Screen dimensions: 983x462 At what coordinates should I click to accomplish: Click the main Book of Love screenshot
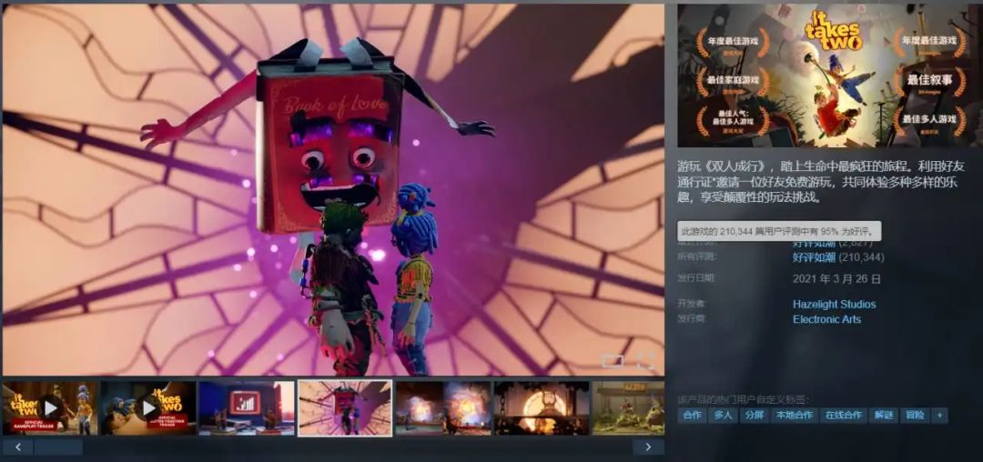tap(333, 190)
